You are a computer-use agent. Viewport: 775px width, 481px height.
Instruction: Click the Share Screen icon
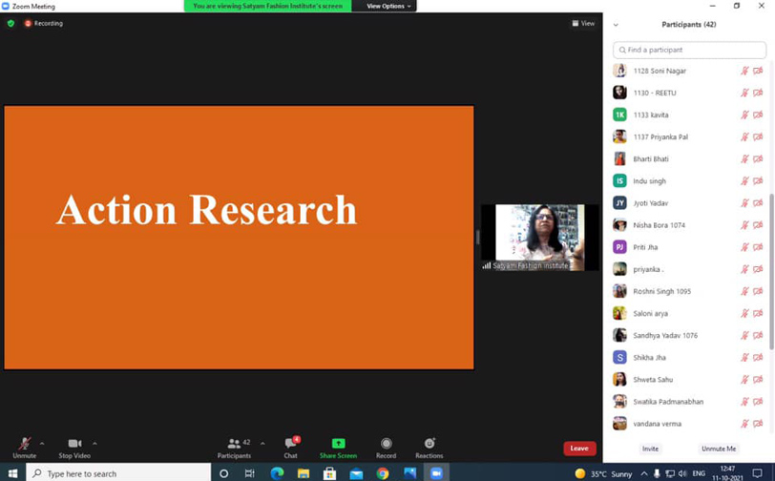click(338, 444)
